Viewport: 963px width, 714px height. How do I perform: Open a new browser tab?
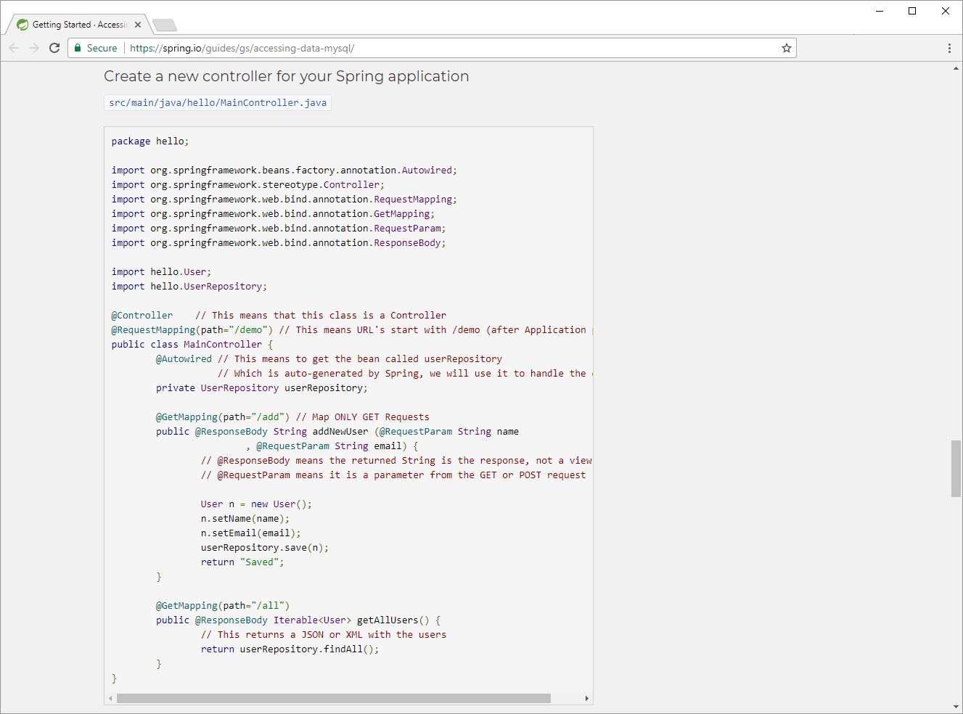tap(165, 25)
